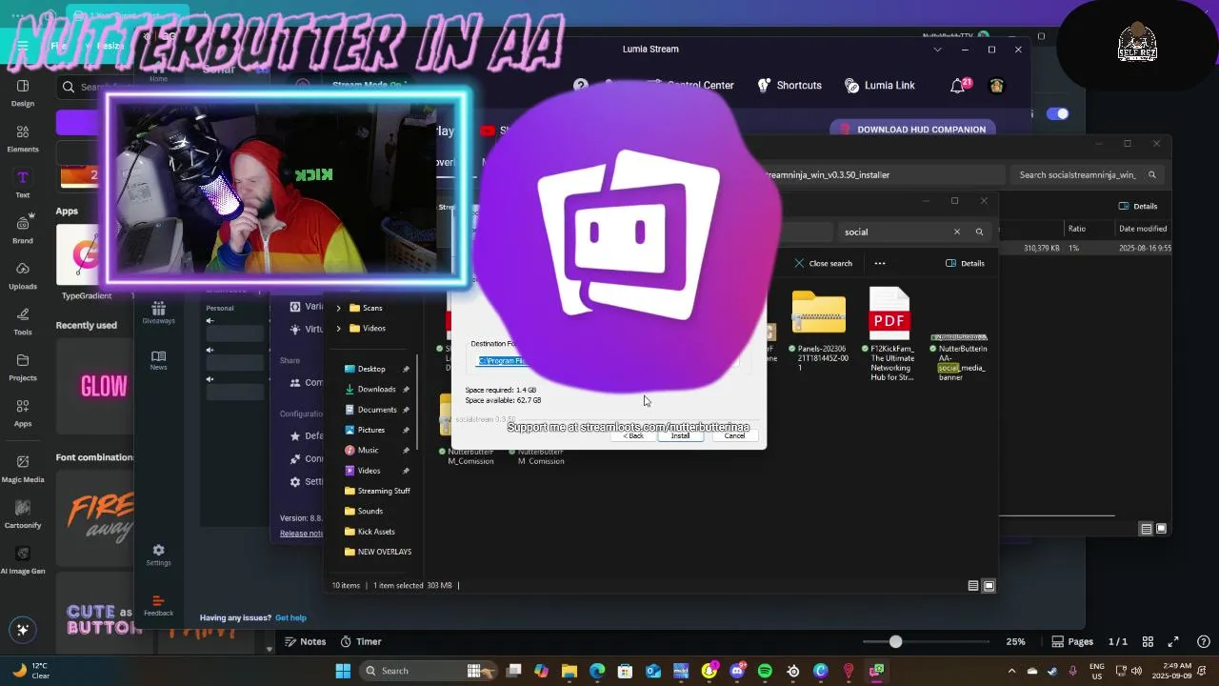Open Documents in Explorer quick access
1219x686 pixels.
[377, 410]
